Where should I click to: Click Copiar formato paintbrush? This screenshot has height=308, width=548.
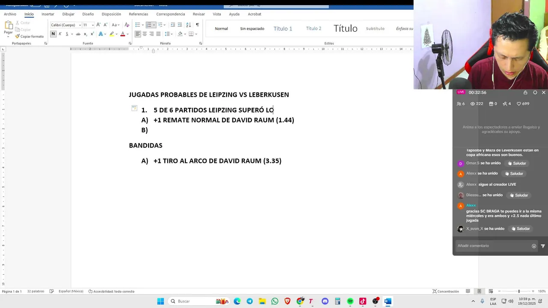click(x=29, y=36)
